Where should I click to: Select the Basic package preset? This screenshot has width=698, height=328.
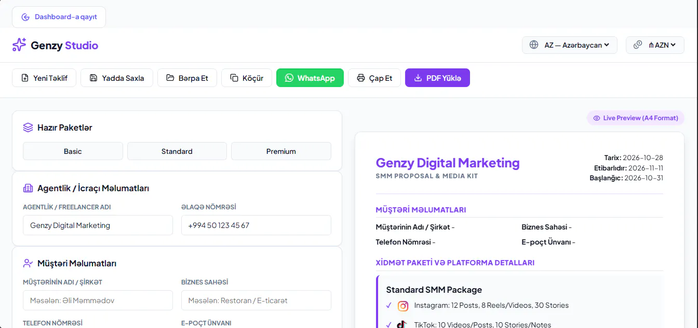73,151
